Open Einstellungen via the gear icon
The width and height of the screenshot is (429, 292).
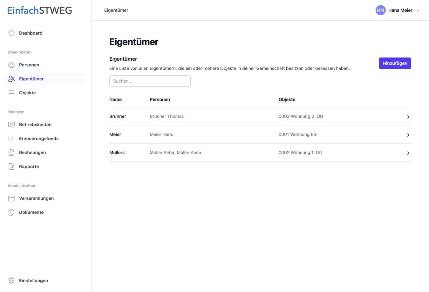click(11, 281)
